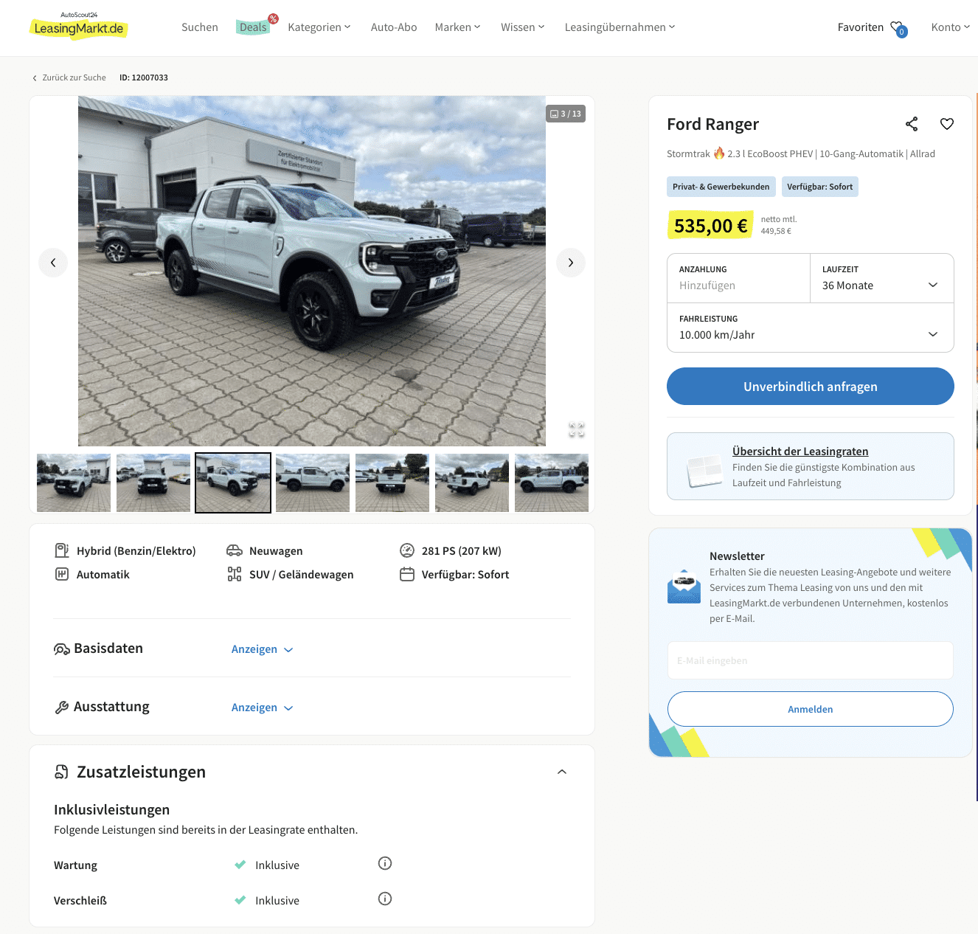Select the fourth thumbnail showing side view
The width and height of the screenshot is (978, 934).
[x=313, y=482]
